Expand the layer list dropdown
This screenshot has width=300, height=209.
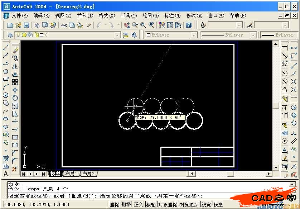click(x=117, y=35)
